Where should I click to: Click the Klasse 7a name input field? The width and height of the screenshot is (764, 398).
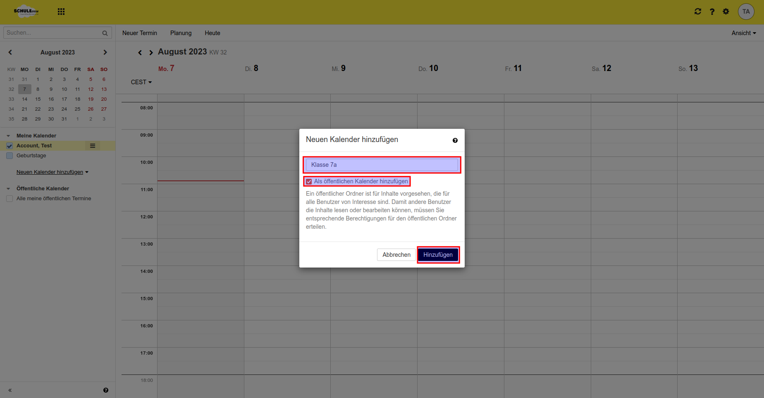[381, 165]
